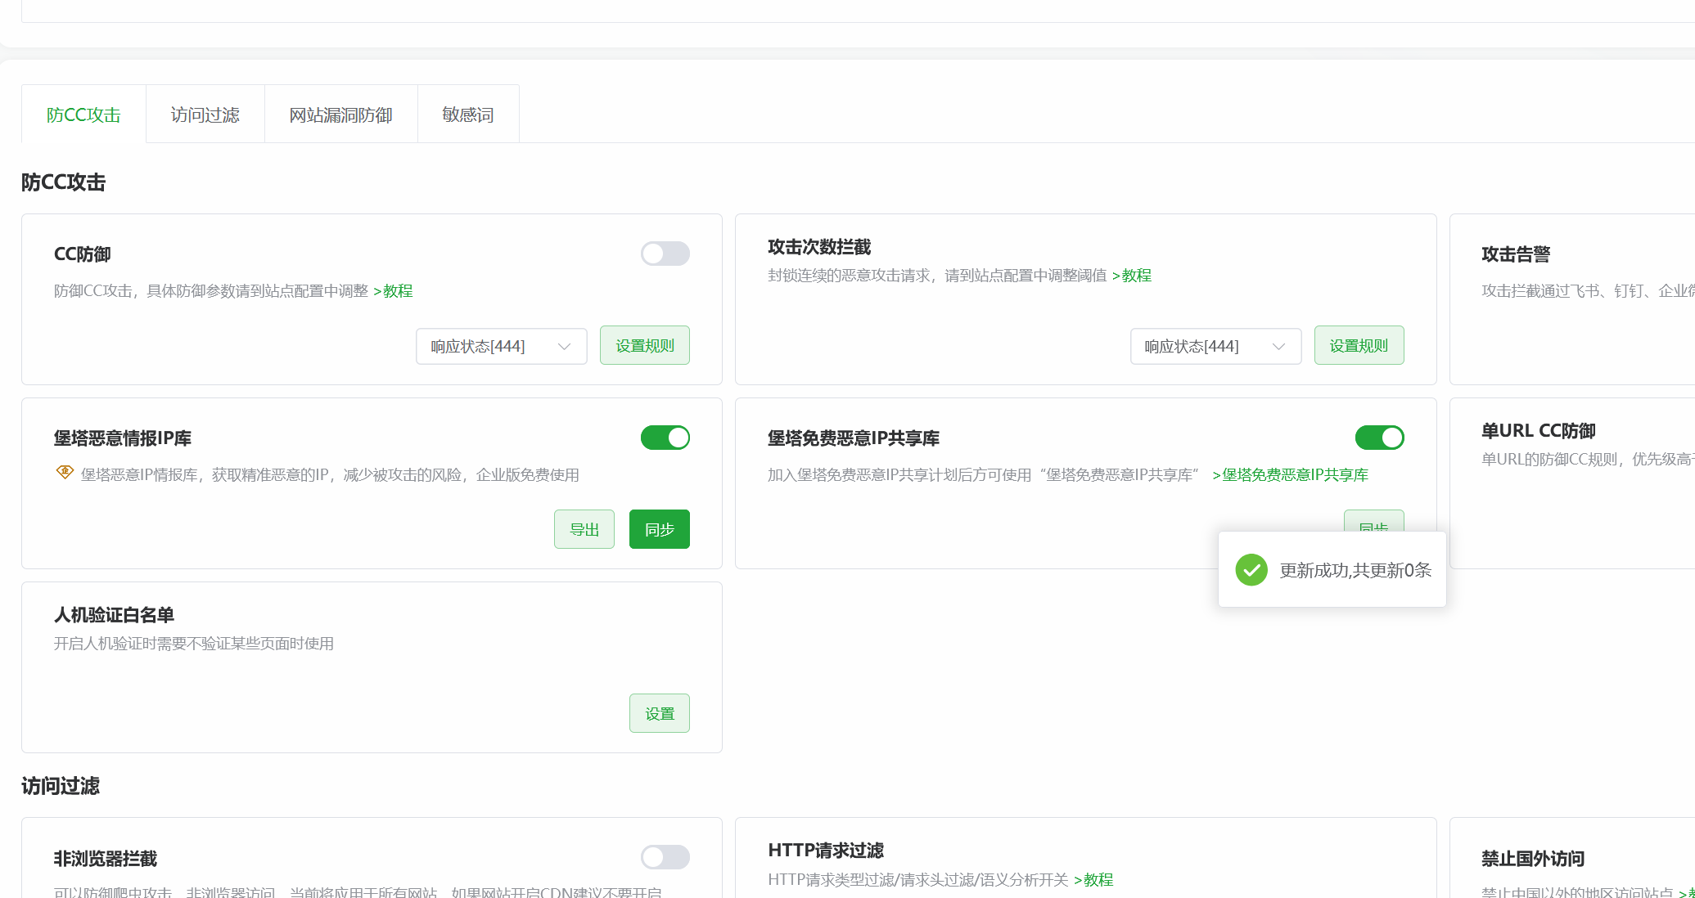
Task: Click the 访问过滤 section heading
Action: click(61, 786)
